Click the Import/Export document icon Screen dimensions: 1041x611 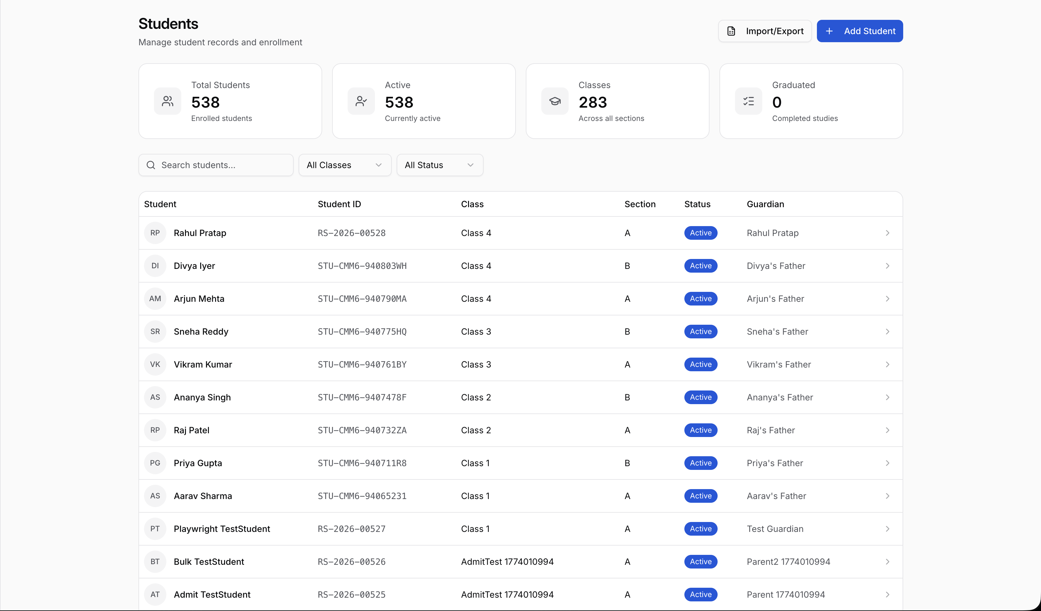point(731,31)
